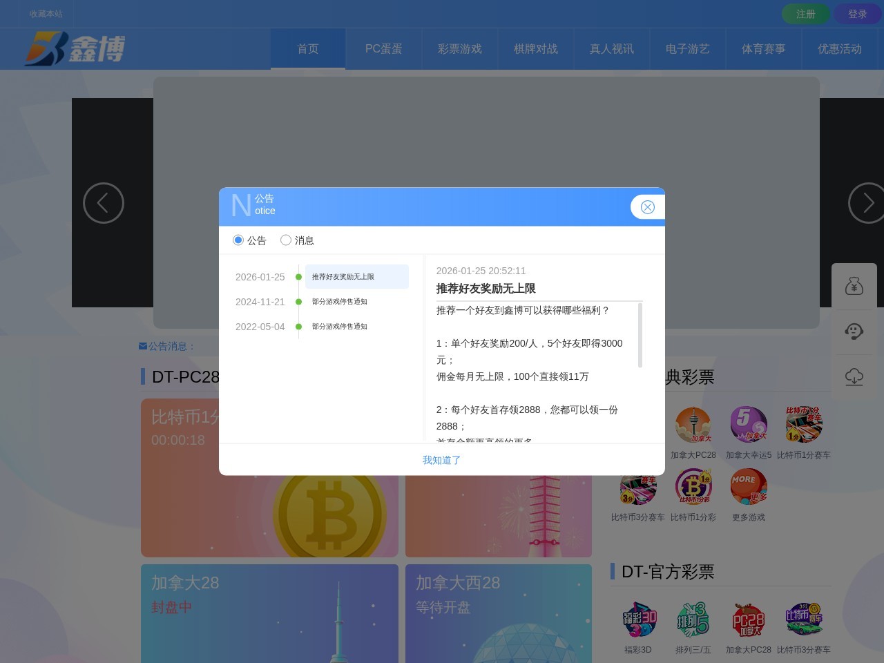
Task: Open 彩票游戏 navigation tab
Action: pyautogui.click(x=460, y=49)
